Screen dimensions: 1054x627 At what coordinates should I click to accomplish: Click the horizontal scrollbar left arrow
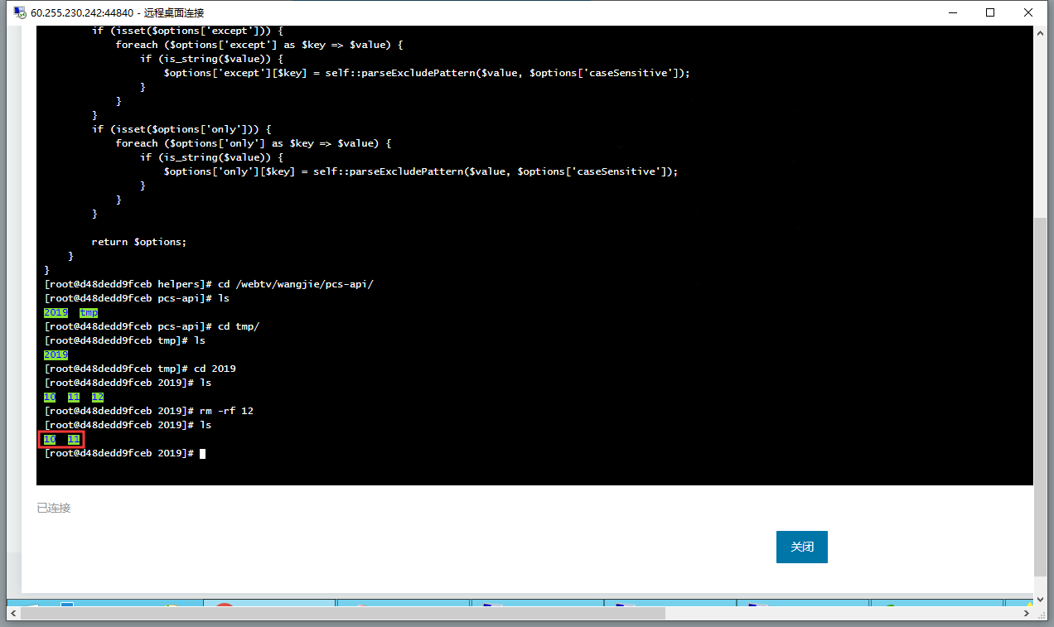[x=13, y=613]
